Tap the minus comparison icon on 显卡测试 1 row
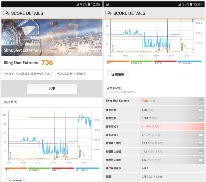206x182 pixels. 201,127
